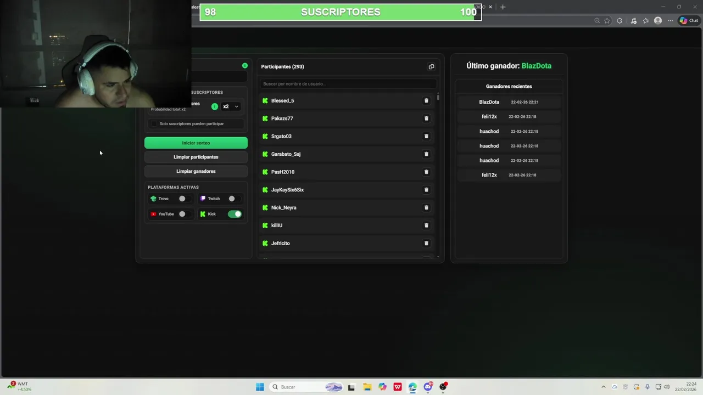This screenshot has width=703, height=395.
Task: Delete Jefricito via its trash icon
Action: click(x=426, y=244)
